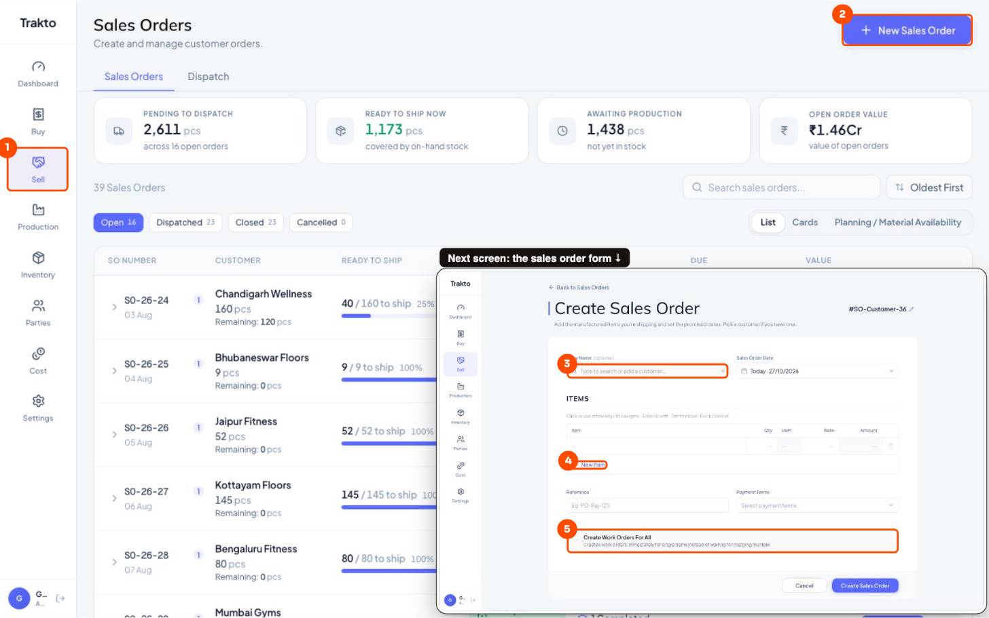The image size is (989, 618).
Task: Open Dashboard in the main Trakto sidebar
Action: [38, 74]
